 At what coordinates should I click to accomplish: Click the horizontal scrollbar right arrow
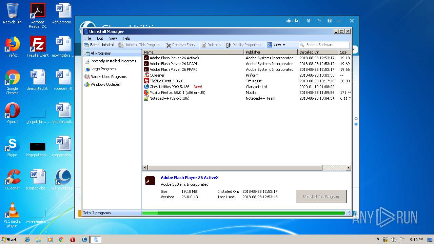pyautogui.click(x=348, y=168)
